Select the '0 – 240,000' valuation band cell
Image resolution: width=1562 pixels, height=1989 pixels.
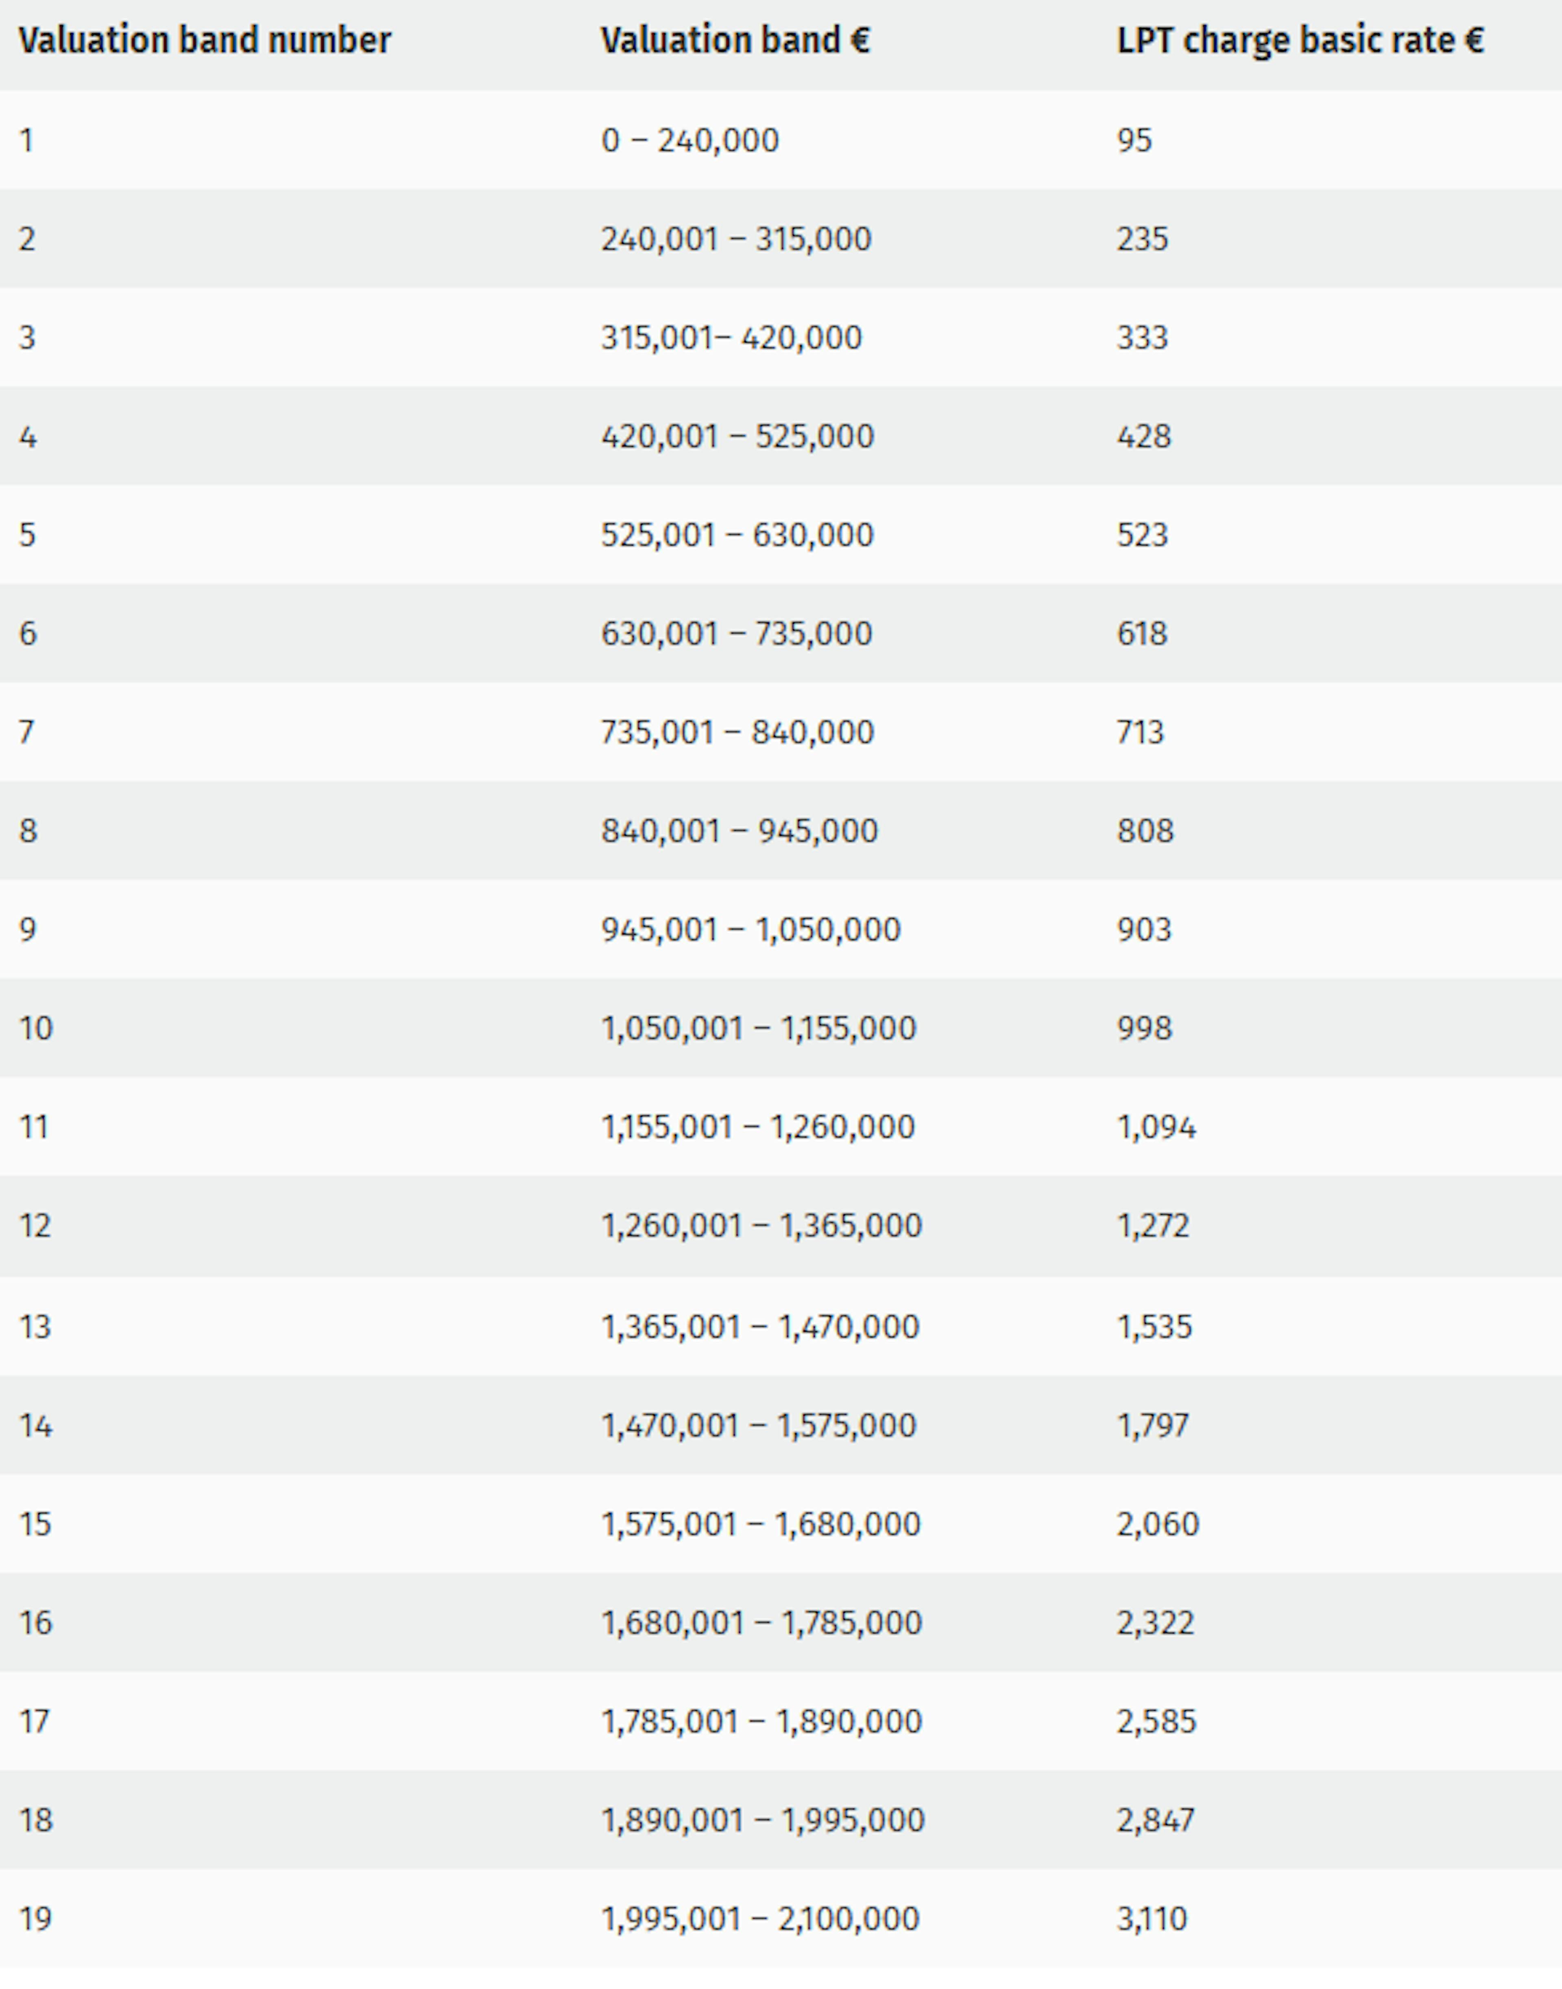click(x=689, y=141)
